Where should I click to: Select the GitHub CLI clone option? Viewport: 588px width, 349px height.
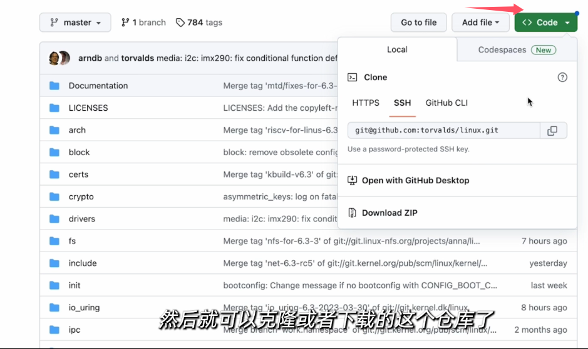point(446,103)
